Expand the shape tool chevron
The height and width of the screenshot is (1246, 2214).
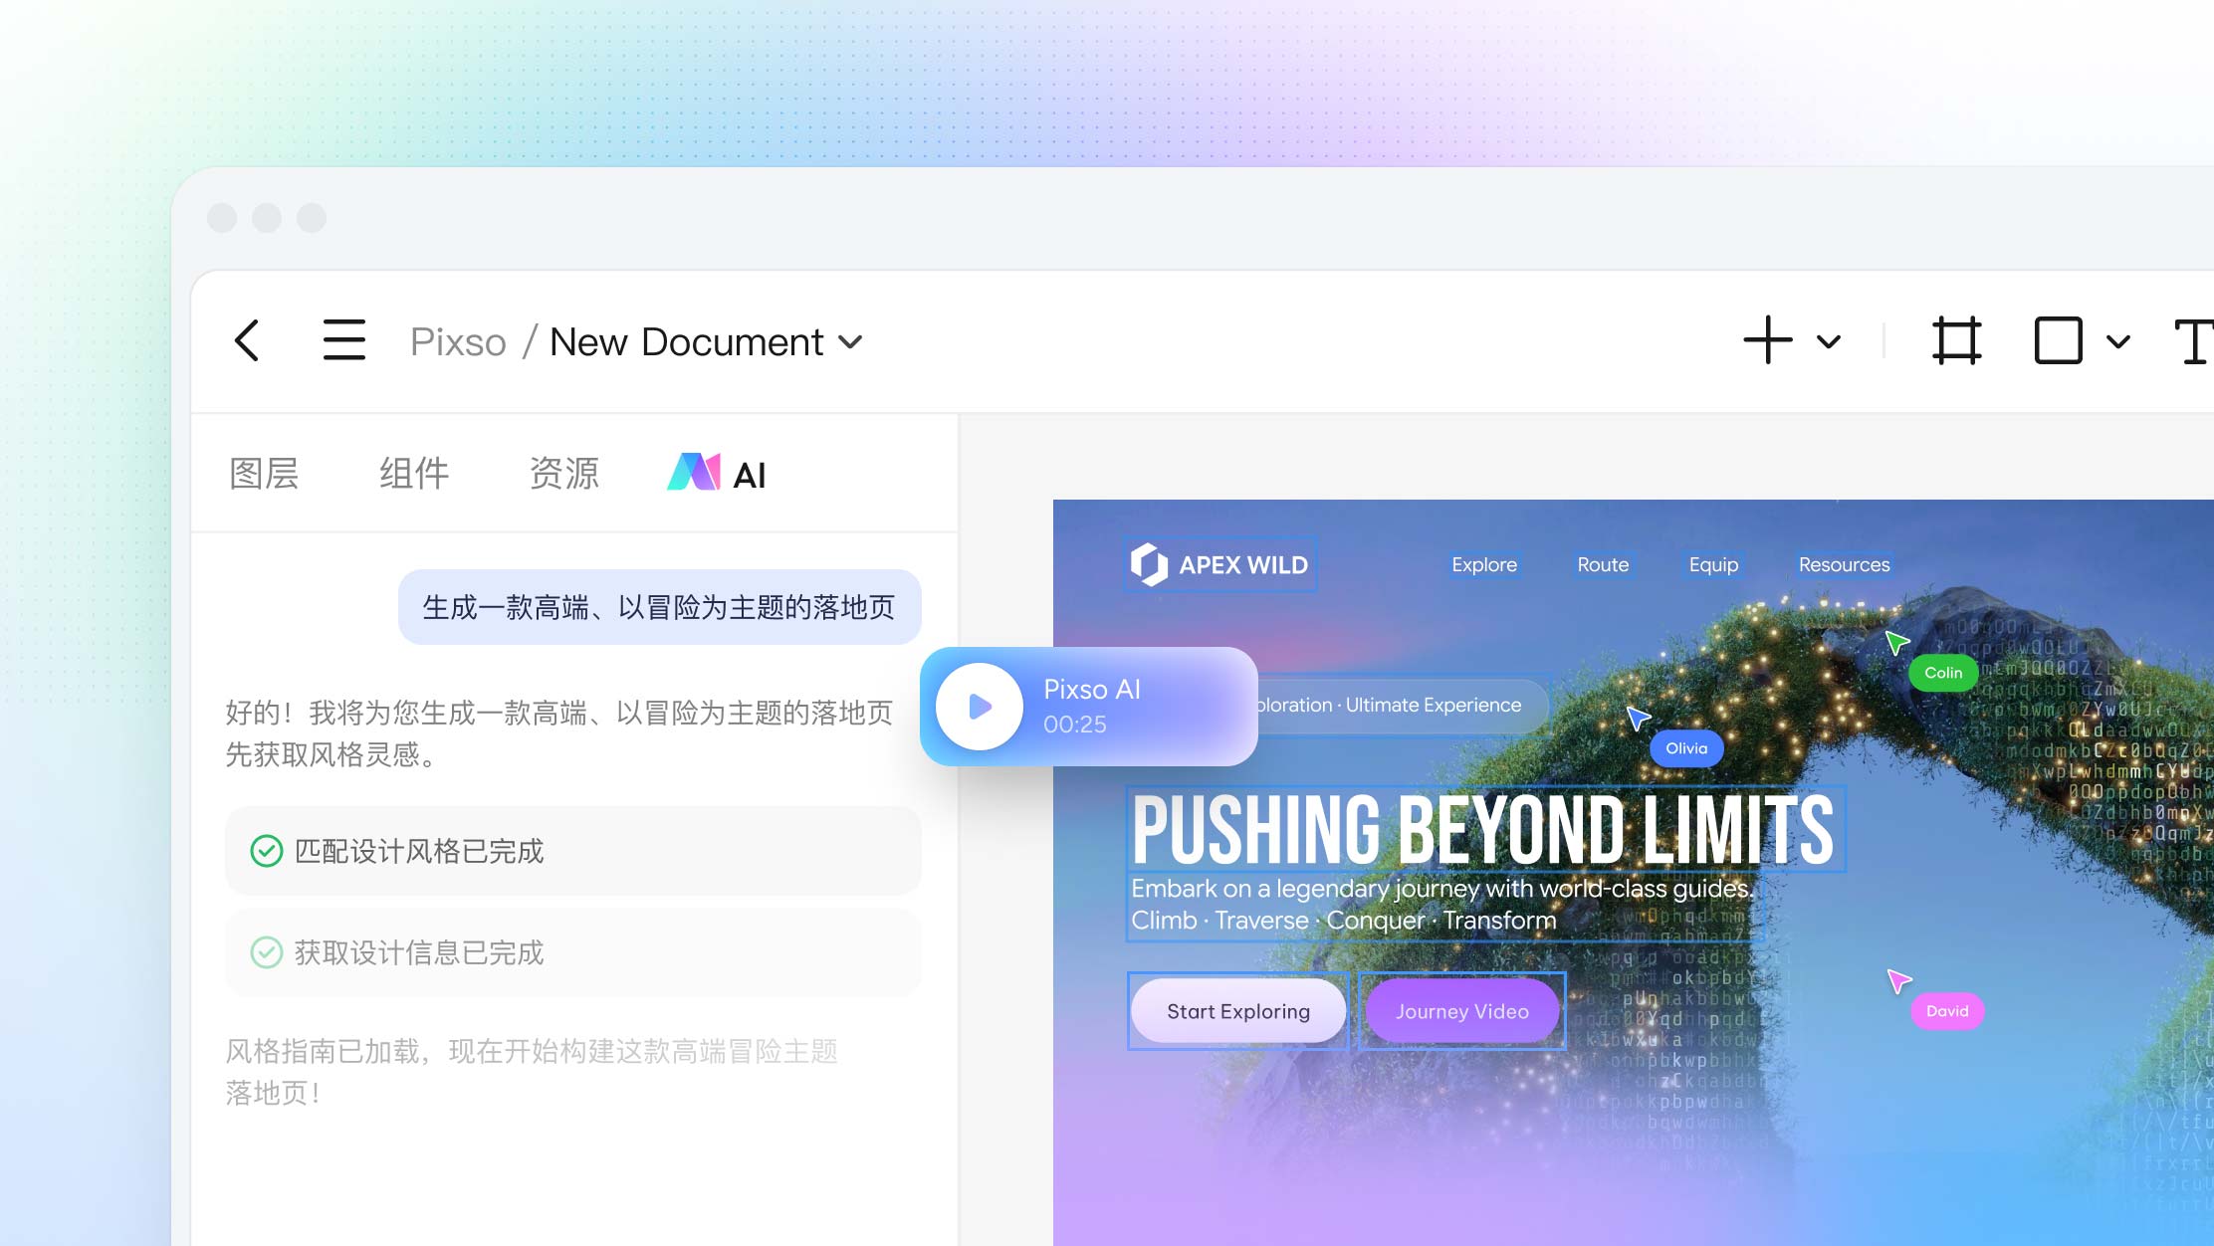point(2118,341)
